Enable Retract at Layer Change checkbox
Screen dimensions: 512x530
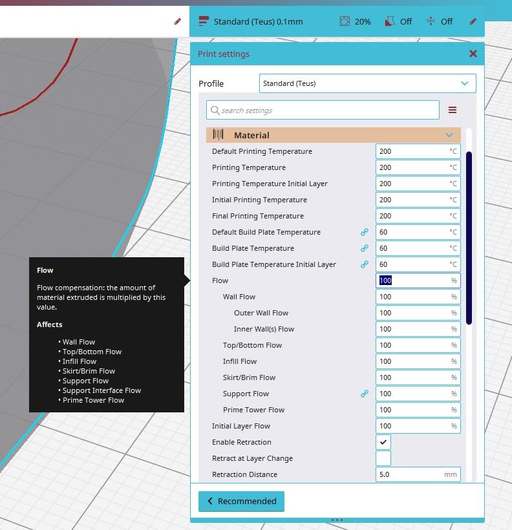[x=383, y=458]
